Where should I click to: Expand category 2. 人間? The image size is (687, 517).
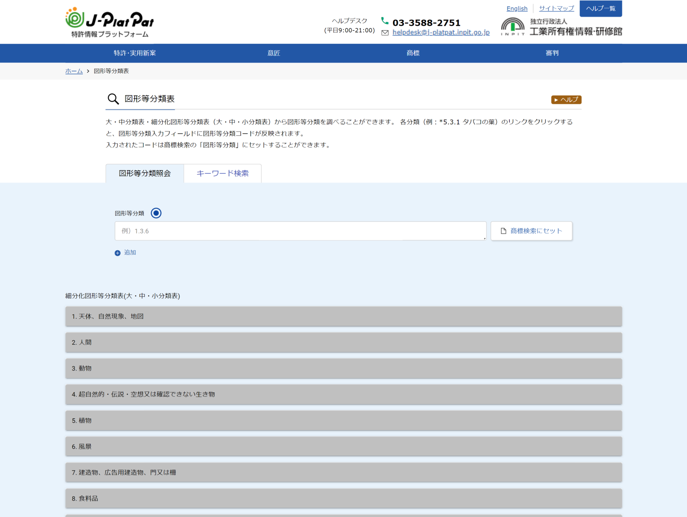click(x=343, y=342)
